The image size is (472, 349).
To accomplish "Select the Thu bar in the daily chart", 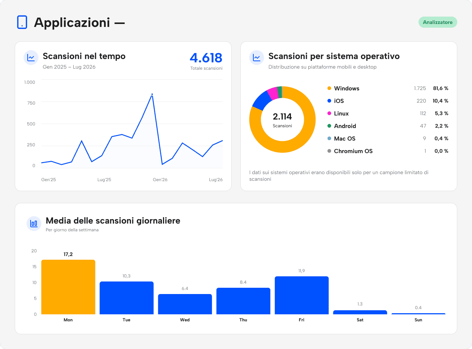I will coord(243,301).
